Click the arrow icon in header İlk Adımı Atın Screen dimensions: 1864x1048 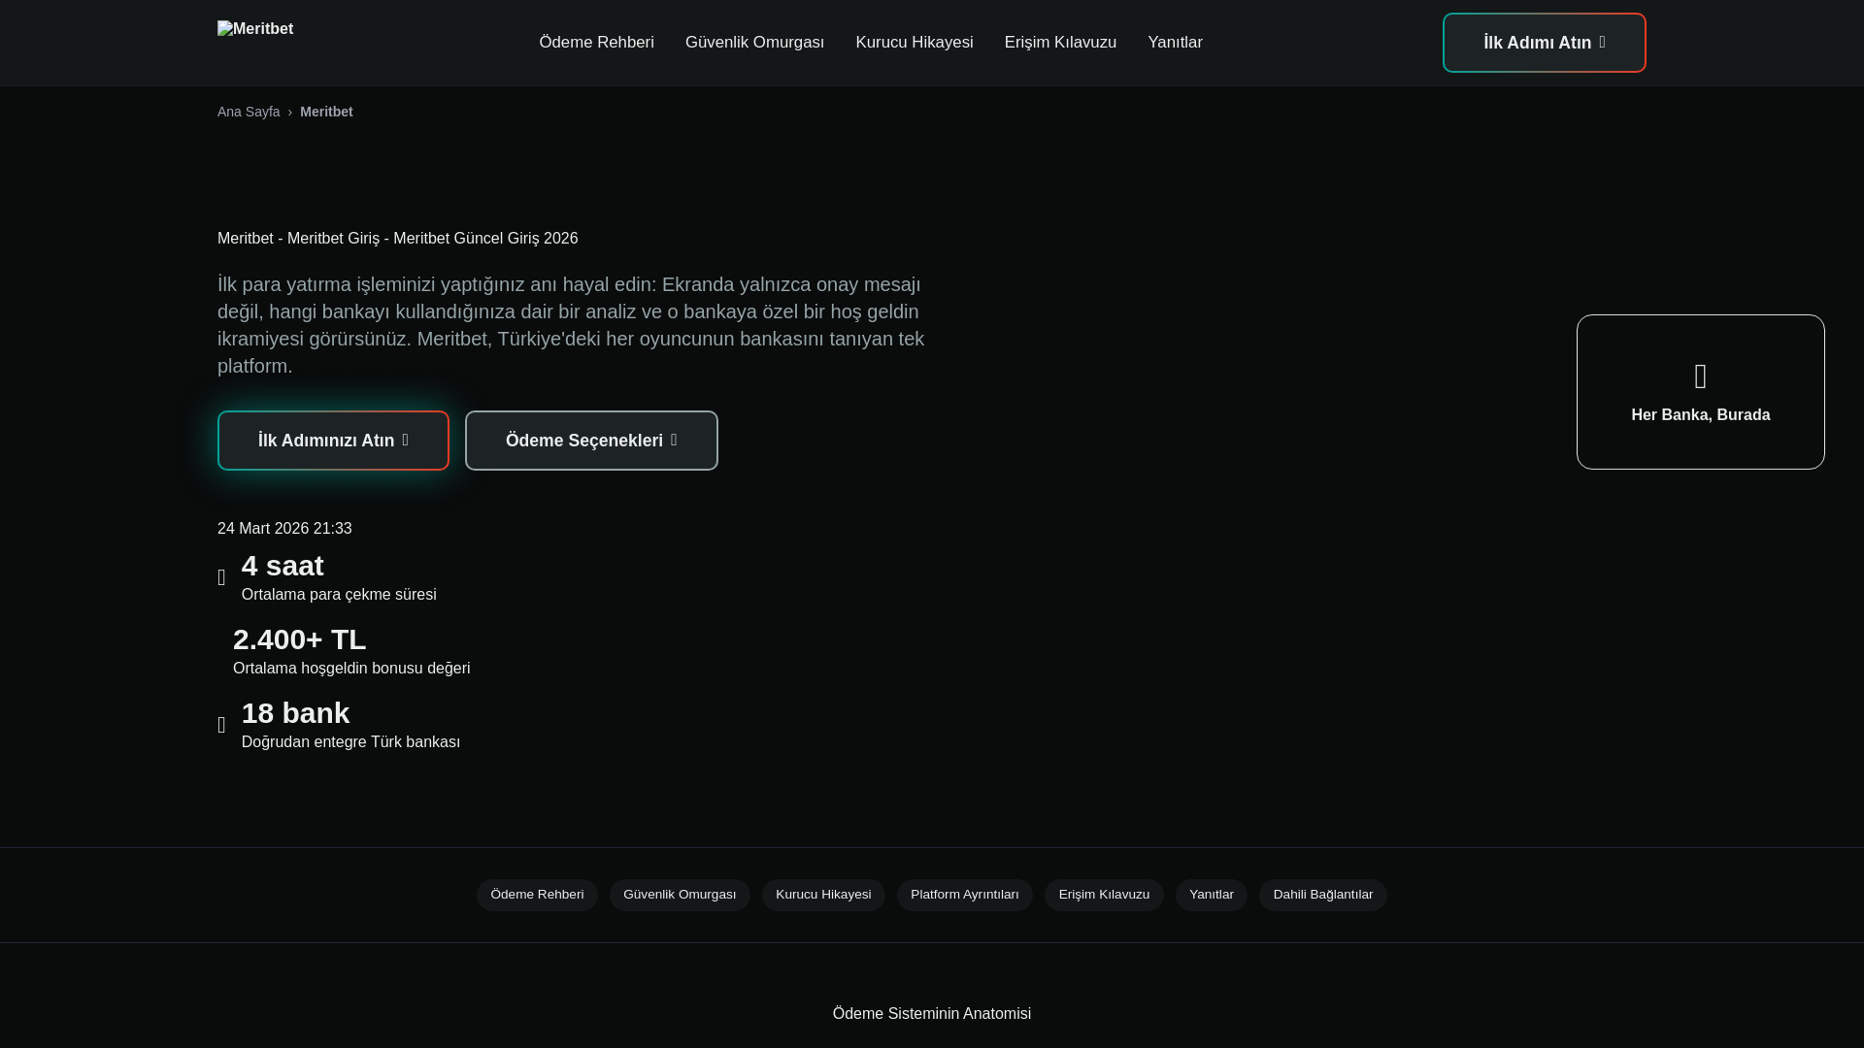[1602, 43]
